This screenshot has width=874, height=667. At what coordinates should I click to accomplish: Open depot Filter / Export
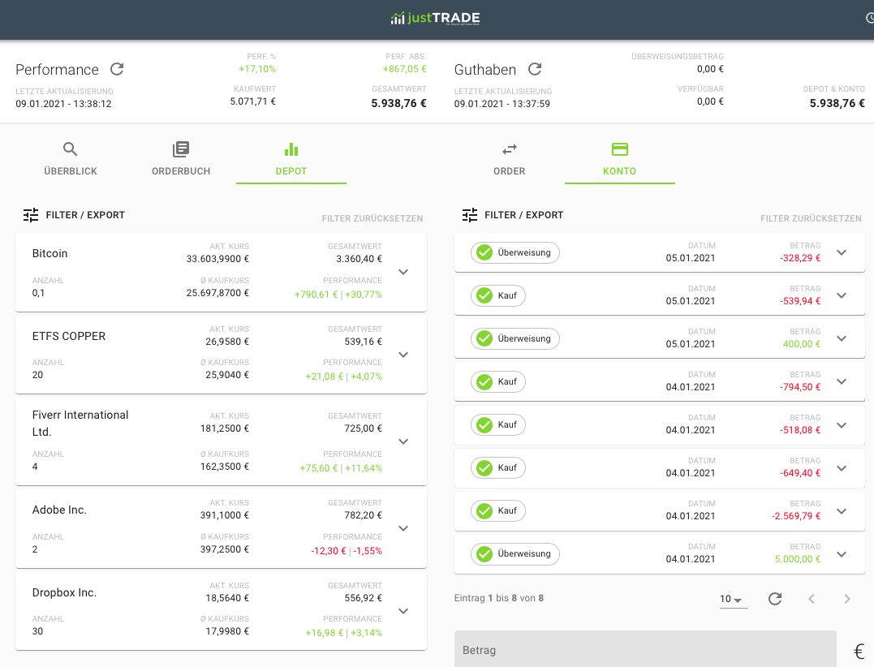coord(74,215)
